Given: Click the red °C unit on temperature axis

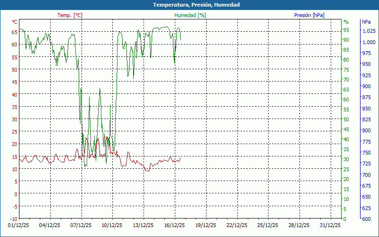Looking at the screenshot, I should coord(15,22).
